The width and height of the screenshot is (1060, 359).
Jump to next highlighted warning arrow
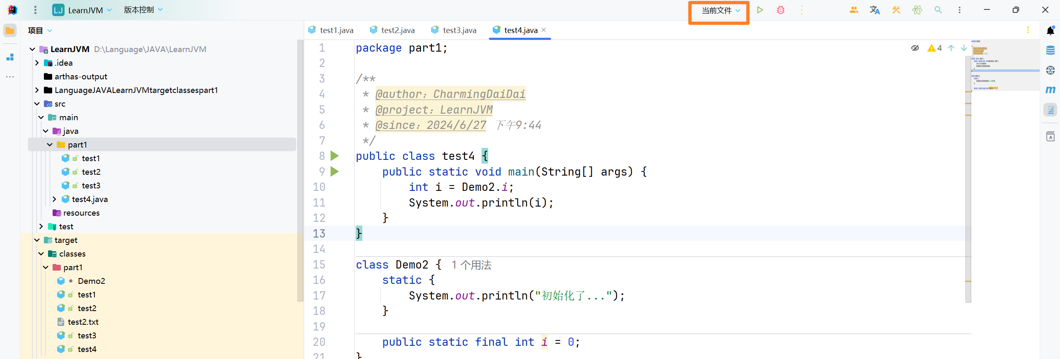[964, 48]
